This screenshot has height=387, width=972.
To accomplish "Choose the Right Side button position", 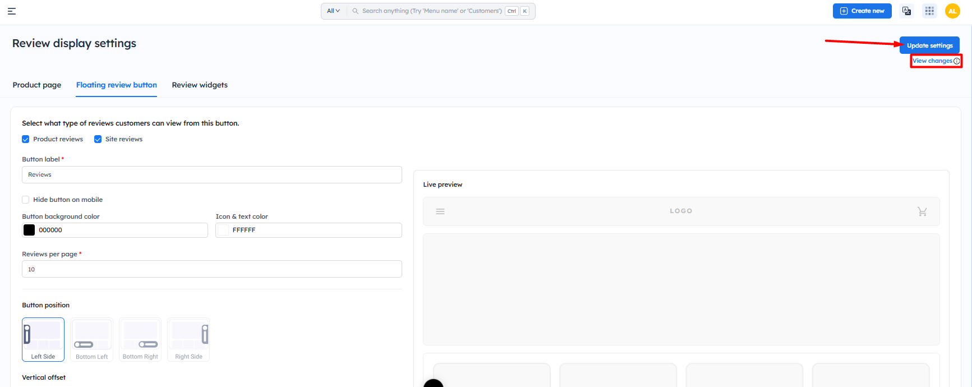I will [x=188, y=340].
